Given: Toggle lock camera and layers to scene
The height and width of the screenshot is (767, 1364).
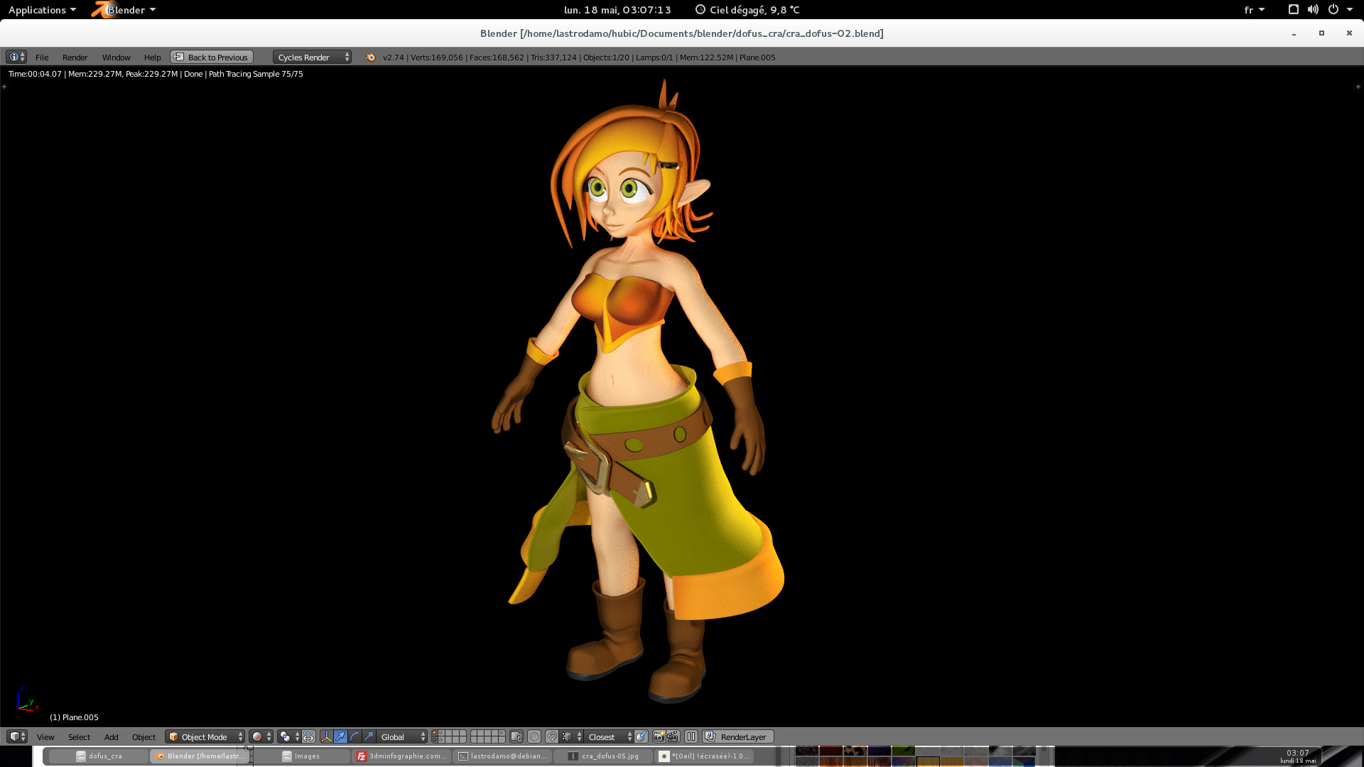Looking at the screenshot, I should click(x=516, y=737).
